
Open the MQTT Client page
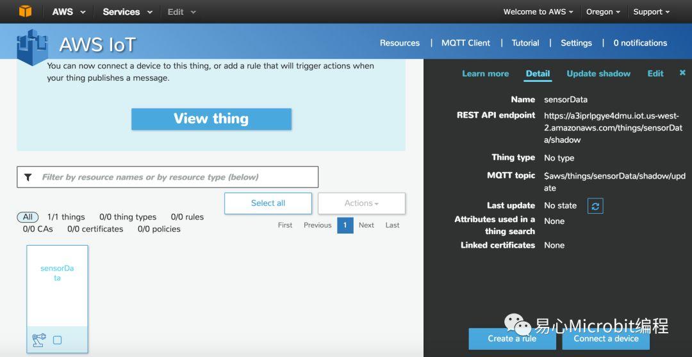pos(466,43)
